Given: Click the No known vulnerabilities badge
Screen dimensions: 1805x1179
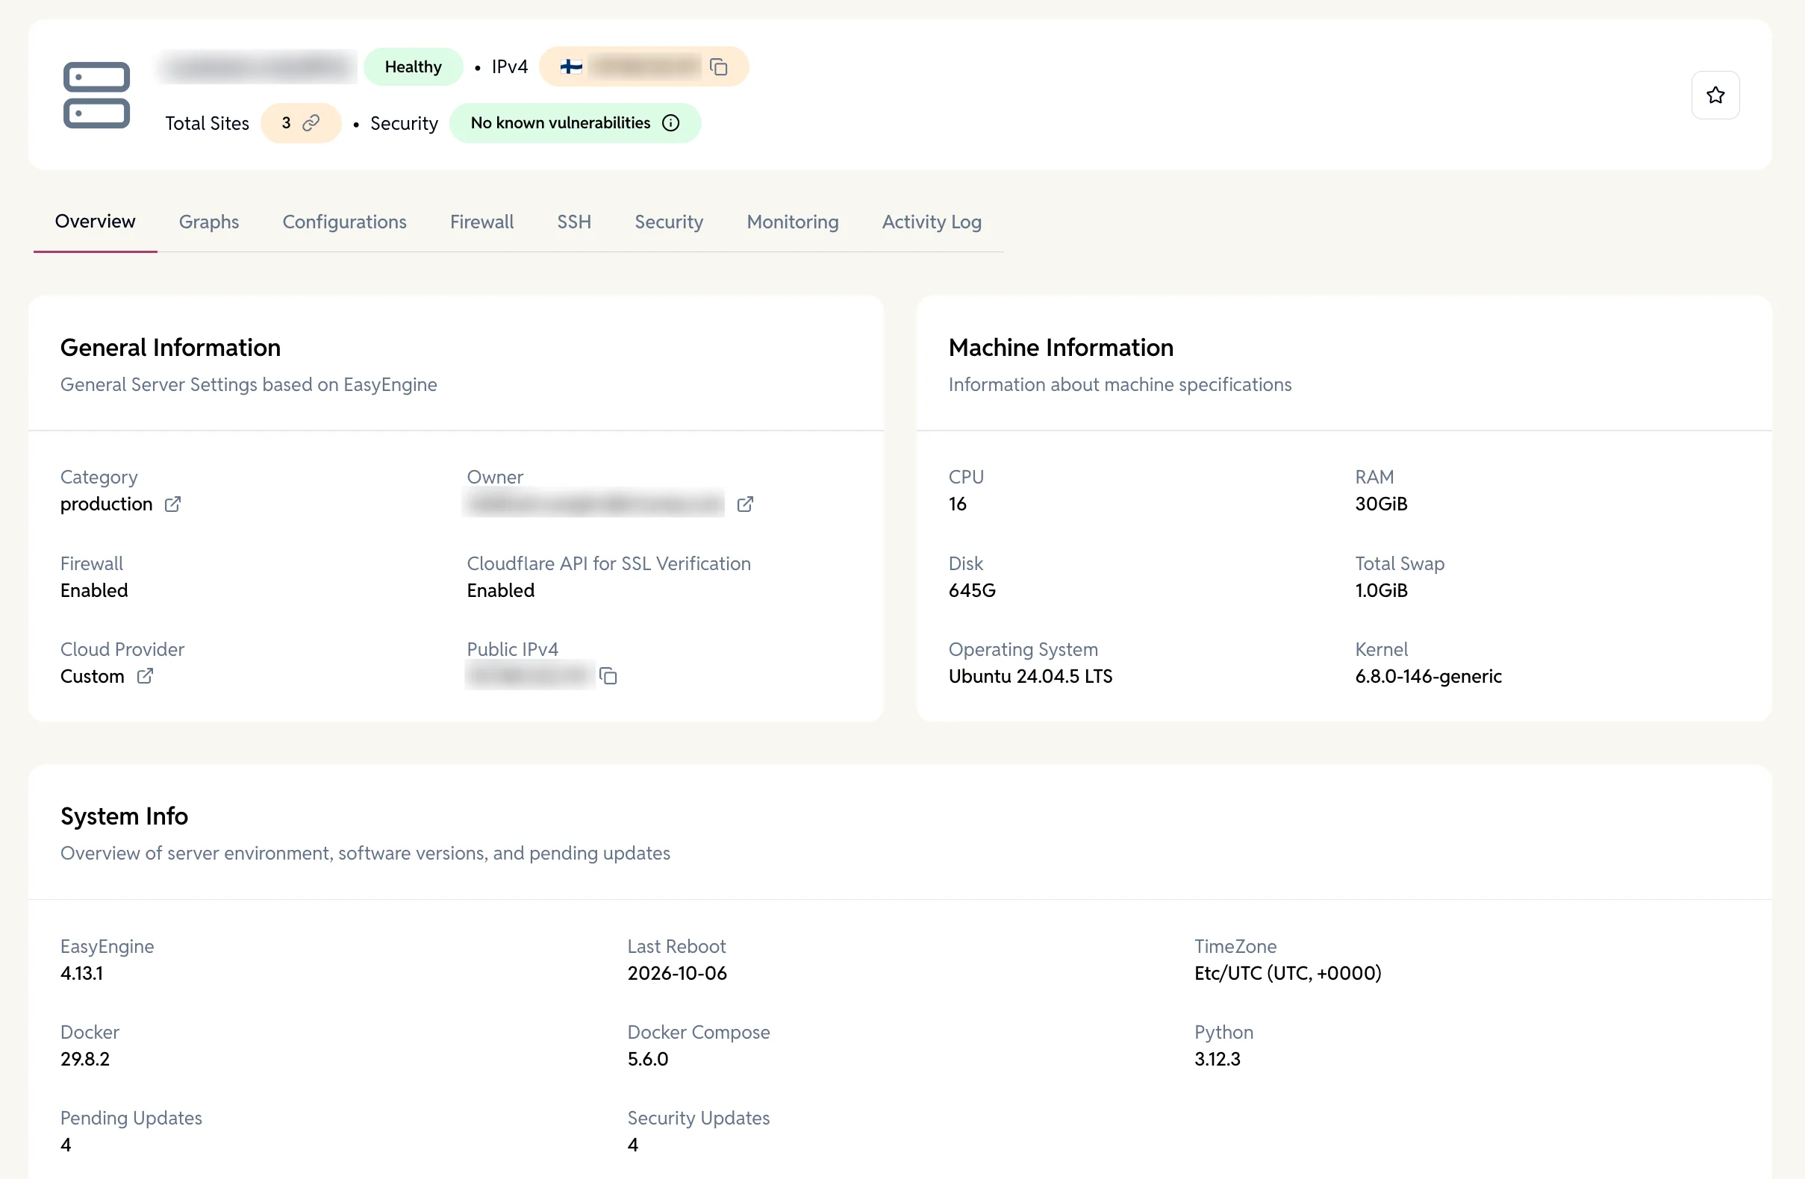Looking at the screenshot, I should pyautogui.click(x=574, y=123).
